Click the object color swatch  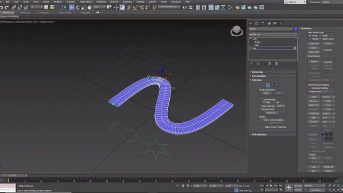(295, 29)
